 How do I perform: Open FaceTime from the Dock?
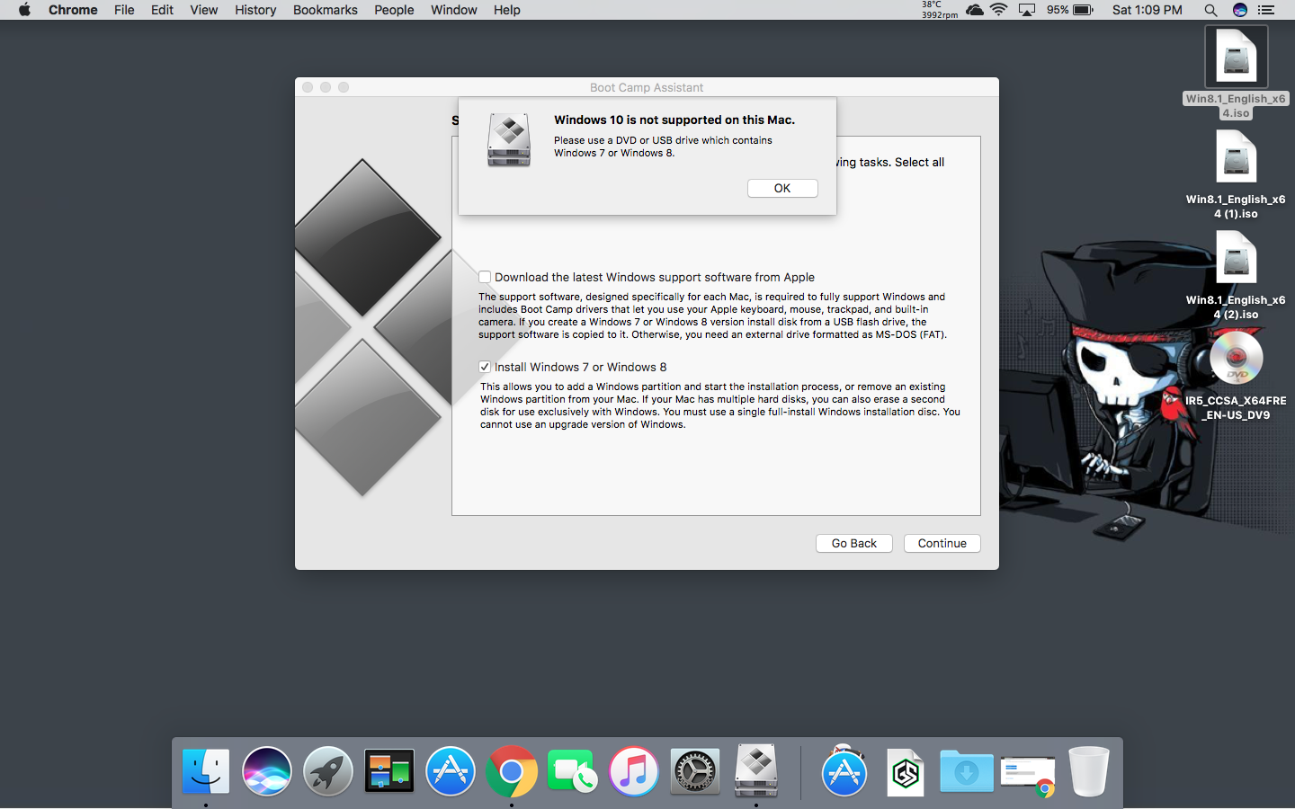point(573,771)
